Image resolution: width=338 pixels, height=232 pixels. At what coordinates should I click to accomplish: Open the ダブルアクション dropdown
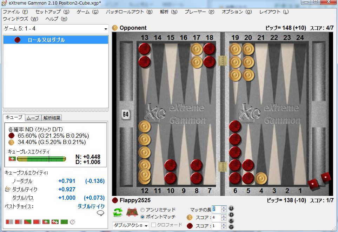[146, 226]
